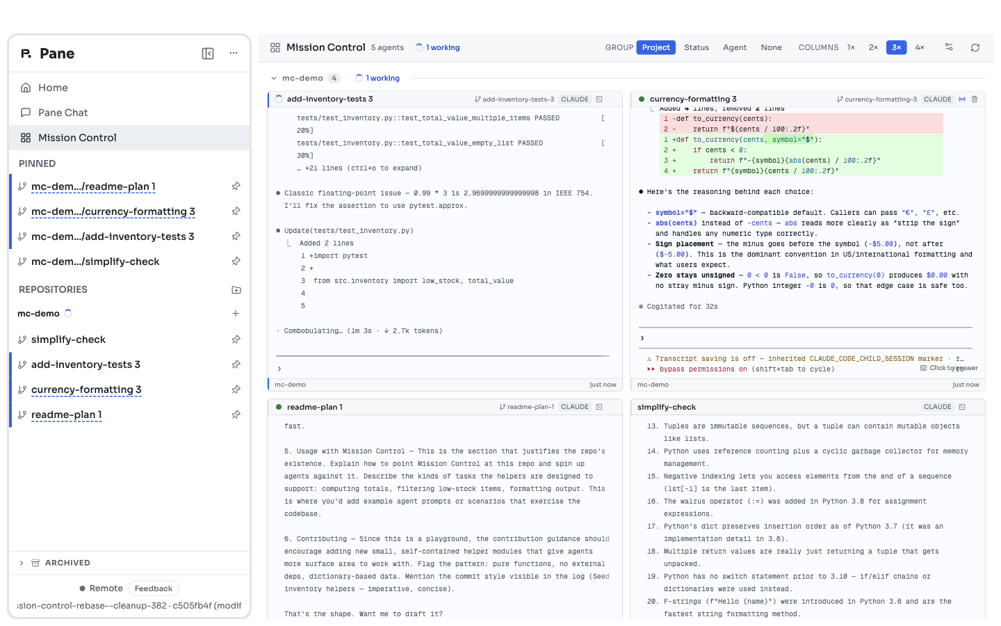Viewport: 1001px width, 626px height.
Task: Open readme-plan 1 under the mc-demo repository
Action: [x=67, y=415]
